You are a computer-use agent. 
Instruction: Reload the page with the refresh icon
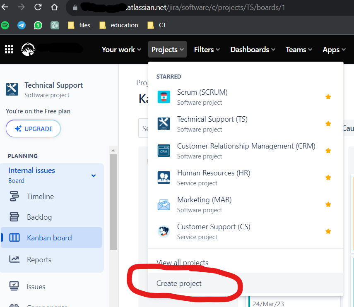(x=38, y=7)
